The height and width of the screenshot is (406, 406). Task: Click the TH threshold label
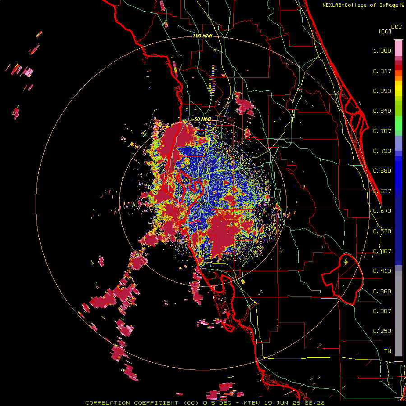[x=388, y=351]
